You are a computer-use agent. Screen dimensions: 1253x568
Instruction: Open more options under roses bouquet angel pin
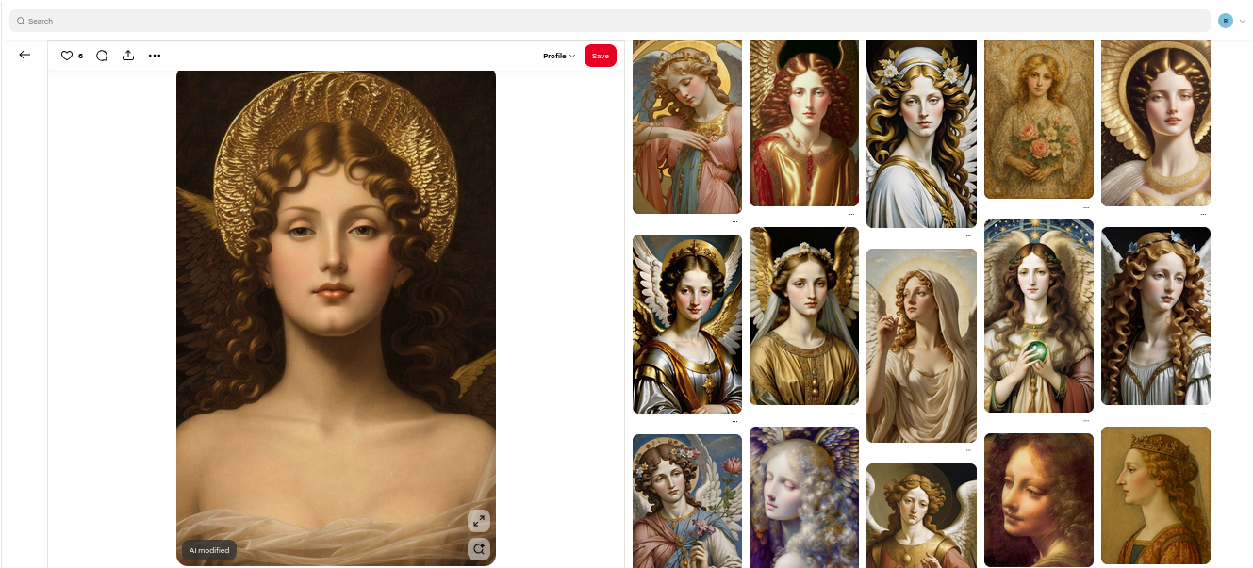pos(1086,207)
